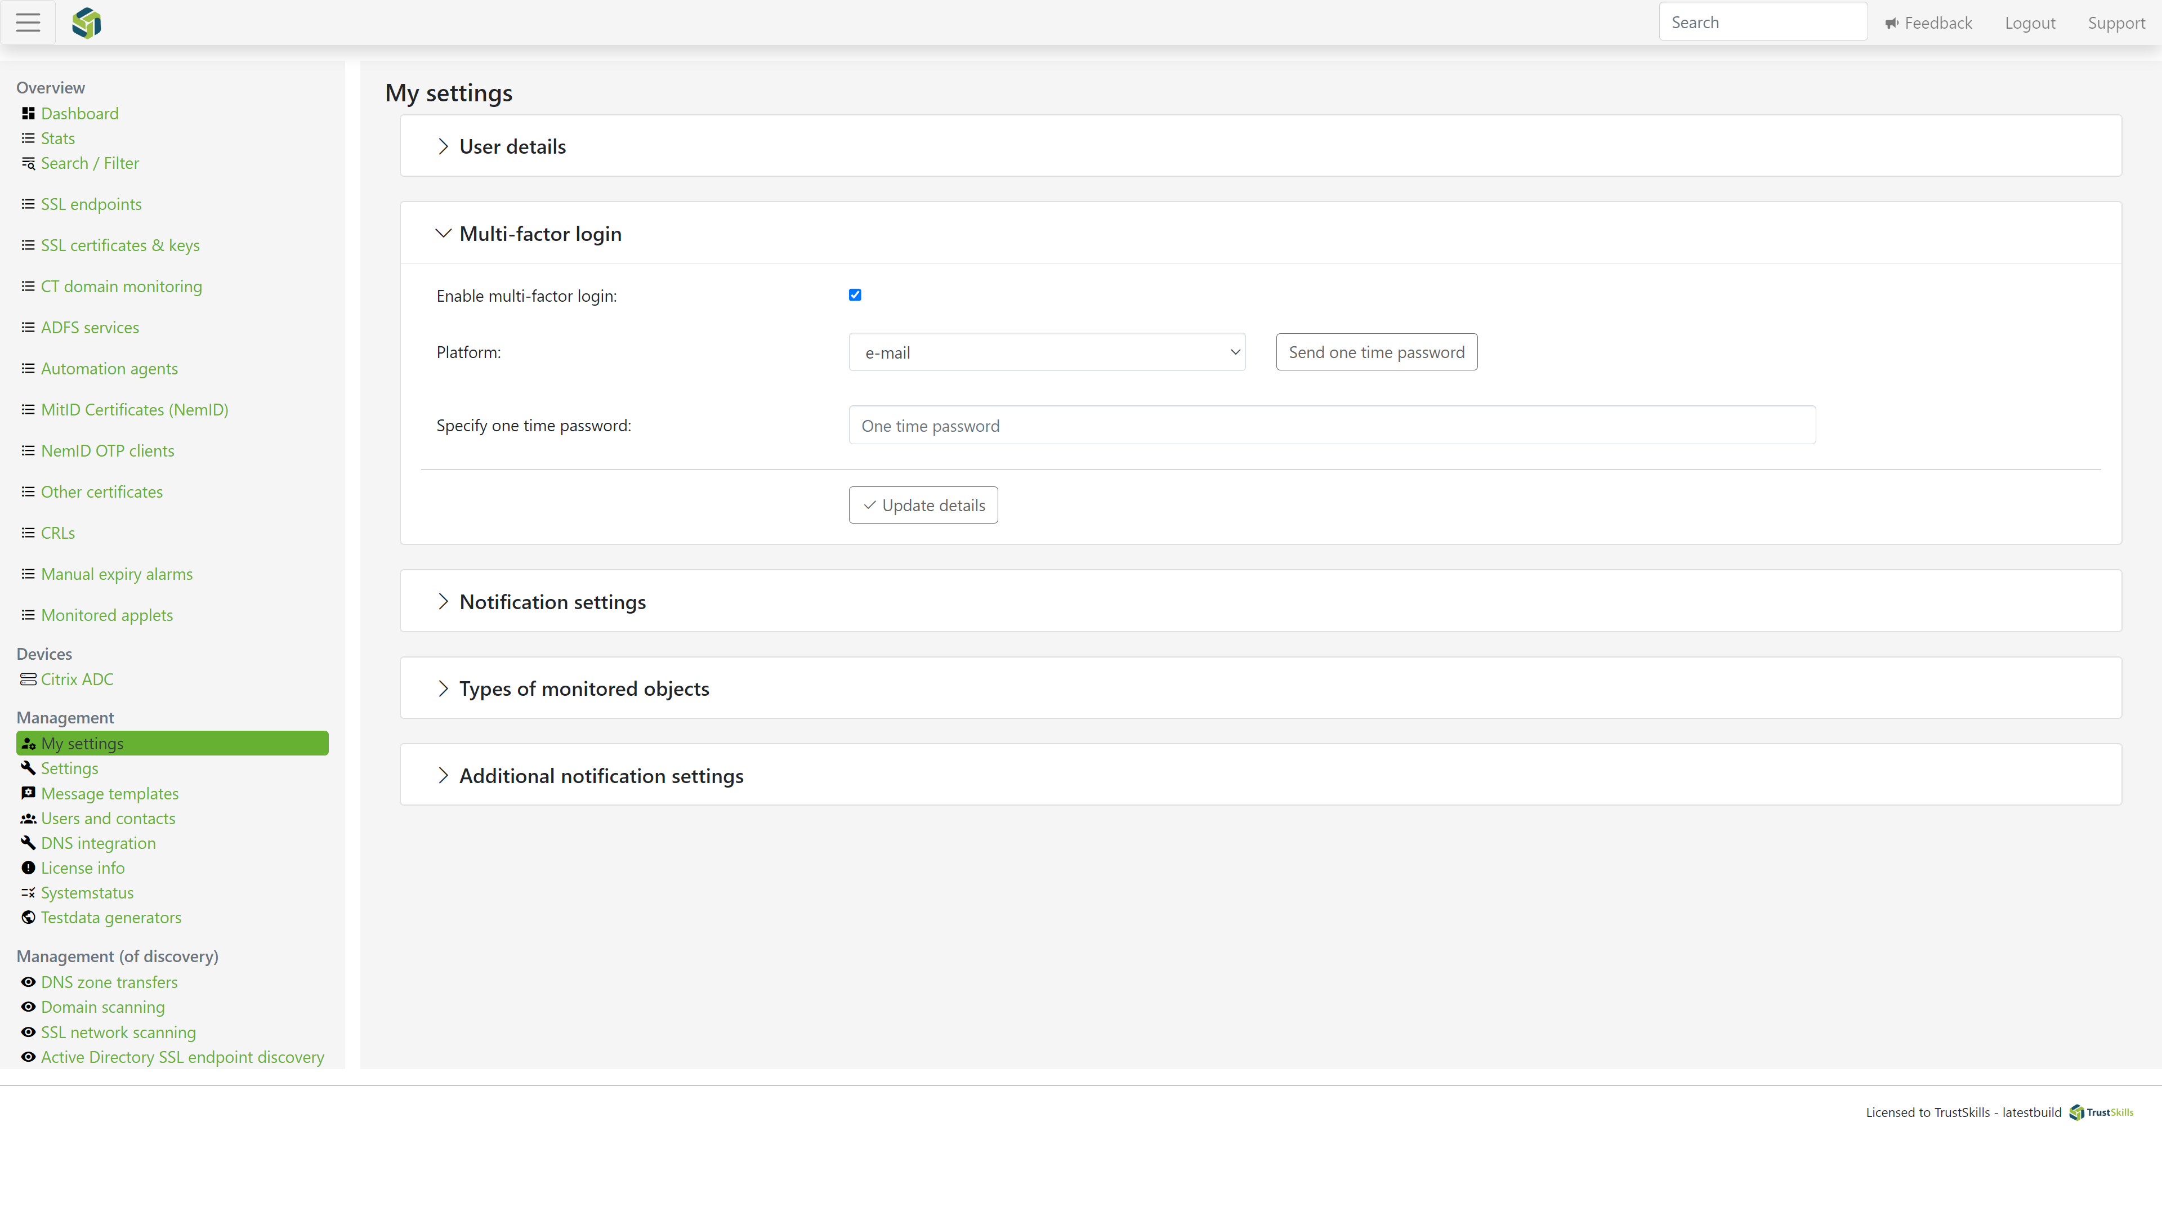Navigate to Other certificates

coord(101,492)
